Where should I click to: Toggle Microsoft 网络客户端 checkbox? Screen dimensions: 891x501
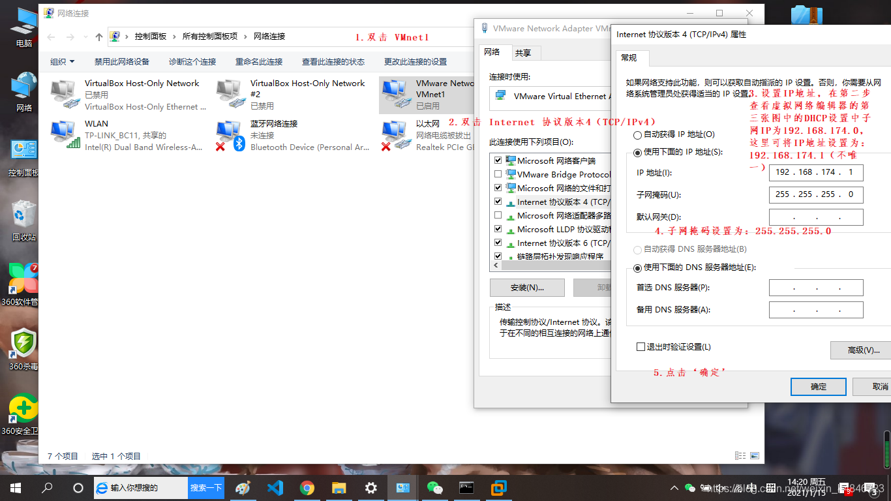point(498,160)
